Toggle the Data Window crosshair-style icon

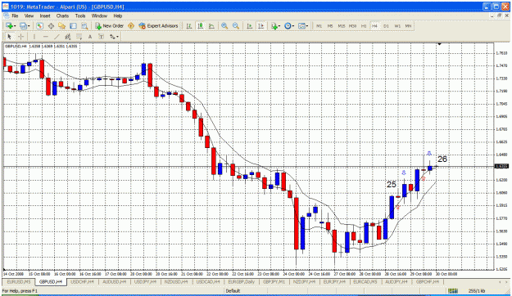[x=51, y=25]
